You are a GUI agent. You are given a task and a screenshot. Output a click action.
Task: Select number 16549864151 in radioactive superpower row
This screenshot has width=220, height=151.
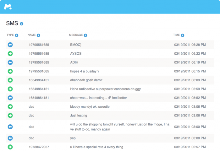pos(39,89)
